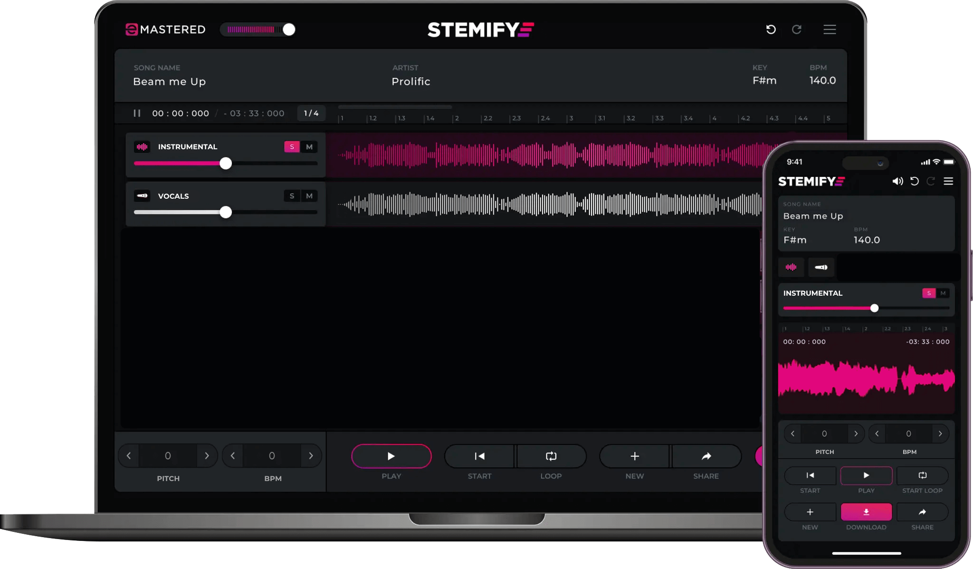Click the Instrumental track's waveform icon

click(x=142, y=147)
